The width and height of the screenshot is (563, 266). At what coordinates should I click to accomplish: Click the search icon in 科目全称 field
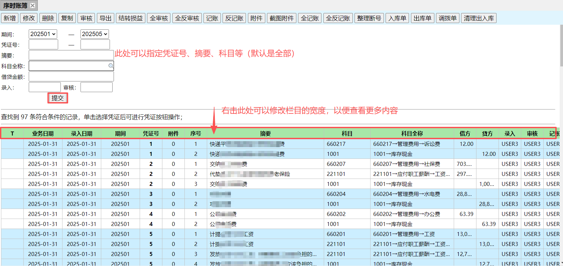click(111, 66)
